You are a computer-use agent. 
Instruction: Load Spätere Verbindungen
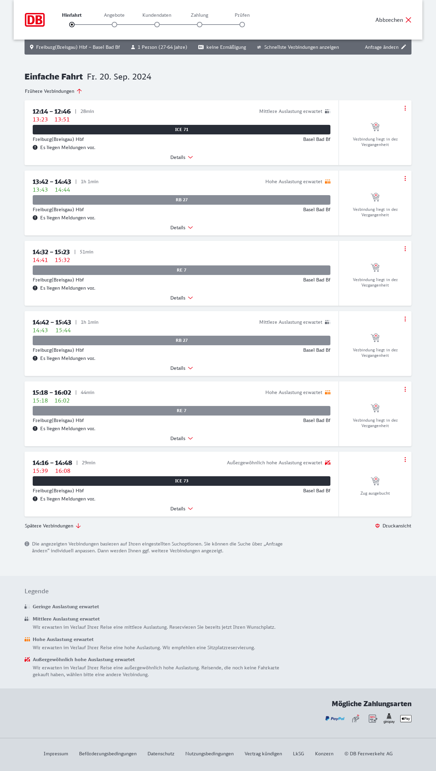click(x=53, y=526)
